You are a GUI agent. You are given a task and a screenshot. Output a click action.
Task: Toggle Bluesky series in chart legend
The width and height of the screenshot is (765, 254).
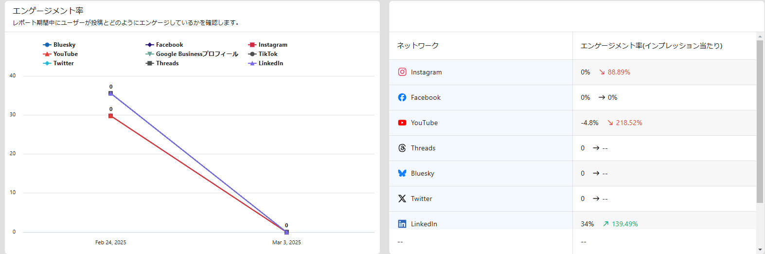click(x=59, y=45)
